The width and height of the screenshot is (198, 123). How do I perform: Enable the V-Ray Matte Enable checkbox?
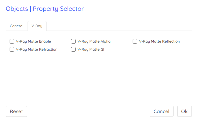click(x=12, y=41)
